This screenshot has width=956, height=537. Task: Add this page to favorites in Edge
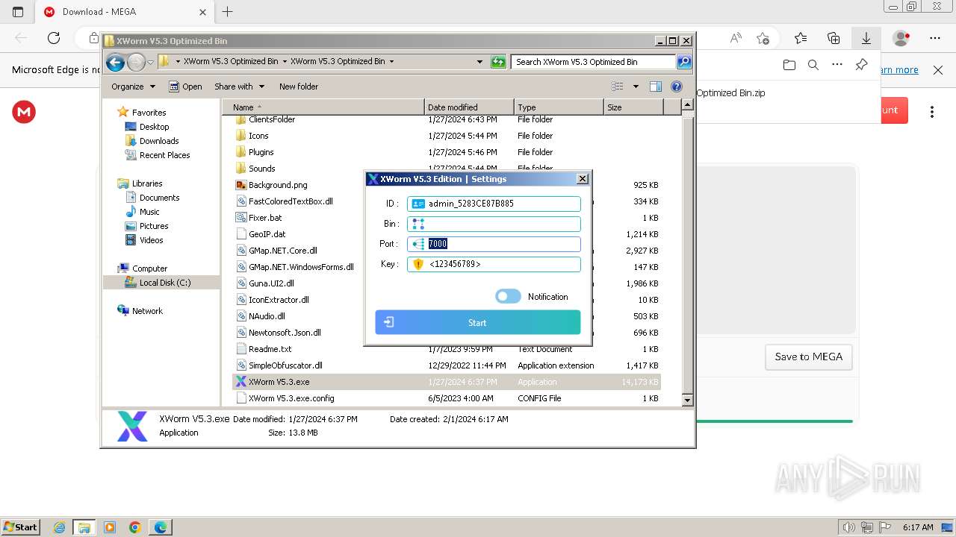coord(763,38)
